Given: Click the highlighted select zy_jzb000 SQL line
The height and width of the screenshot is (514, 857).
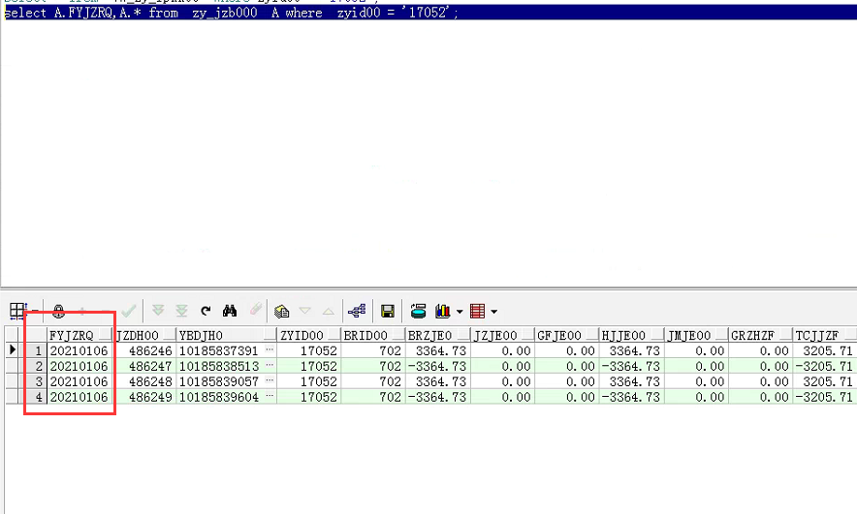Looking at the screenshot, I should 430,13.
